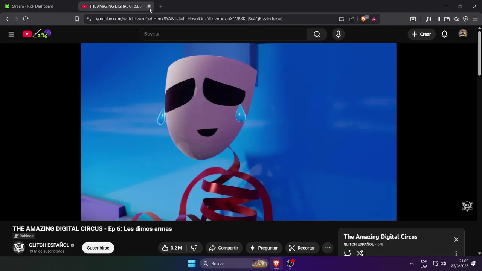Screen dimensions: 482x271
Task: Click the Recortar clip button
Action: pyautogui.click(x=302, y=248)
